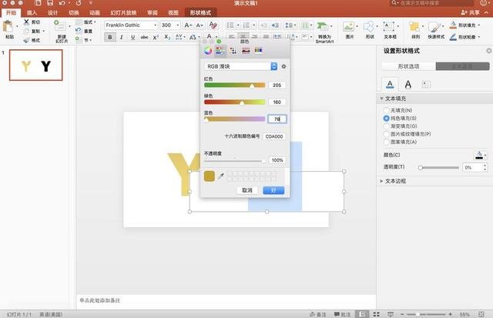Open the Franklin Gothic font dropdown
This screenshot has height=318, width=493.
pos(155,25)
